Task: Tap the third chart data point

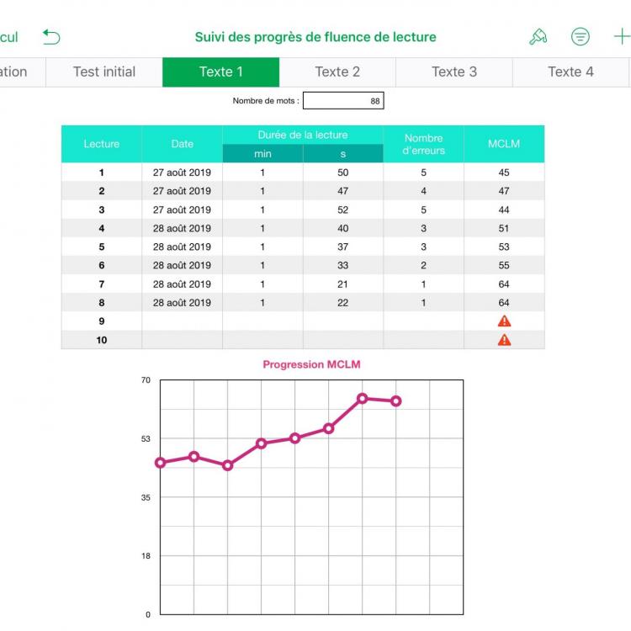Action: [x=227, y=465]
